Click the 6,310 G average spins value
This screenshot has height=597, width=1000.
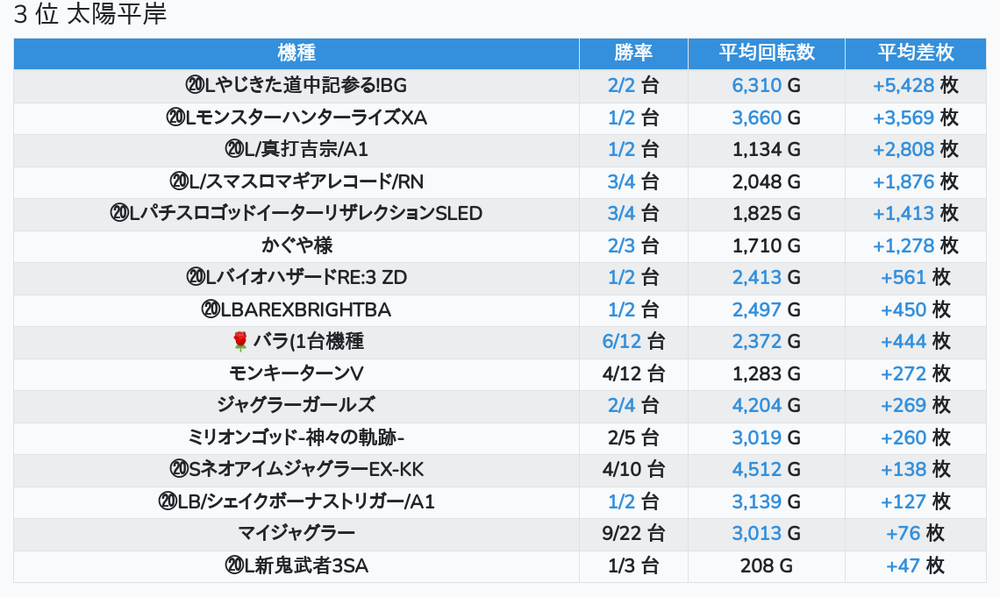point(766,85)
